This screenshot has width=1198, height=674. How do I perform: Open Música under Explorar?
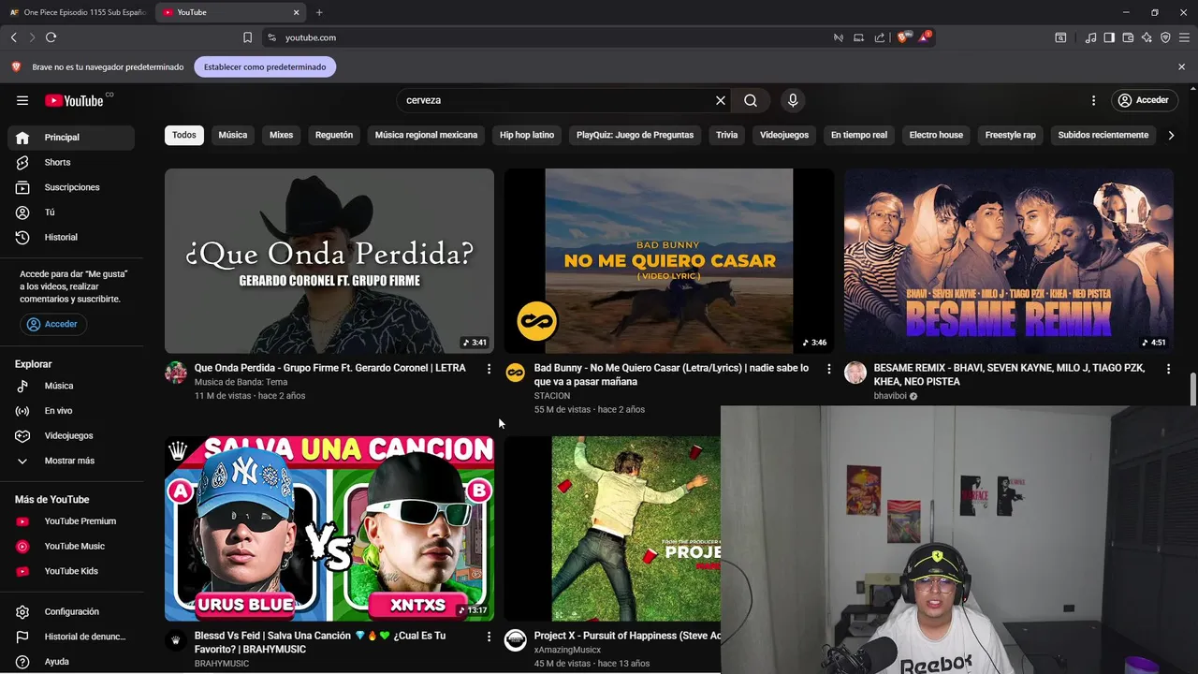pos(71,386)
